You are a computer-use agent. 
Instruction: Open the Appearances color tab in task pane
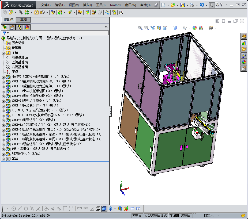244,62
